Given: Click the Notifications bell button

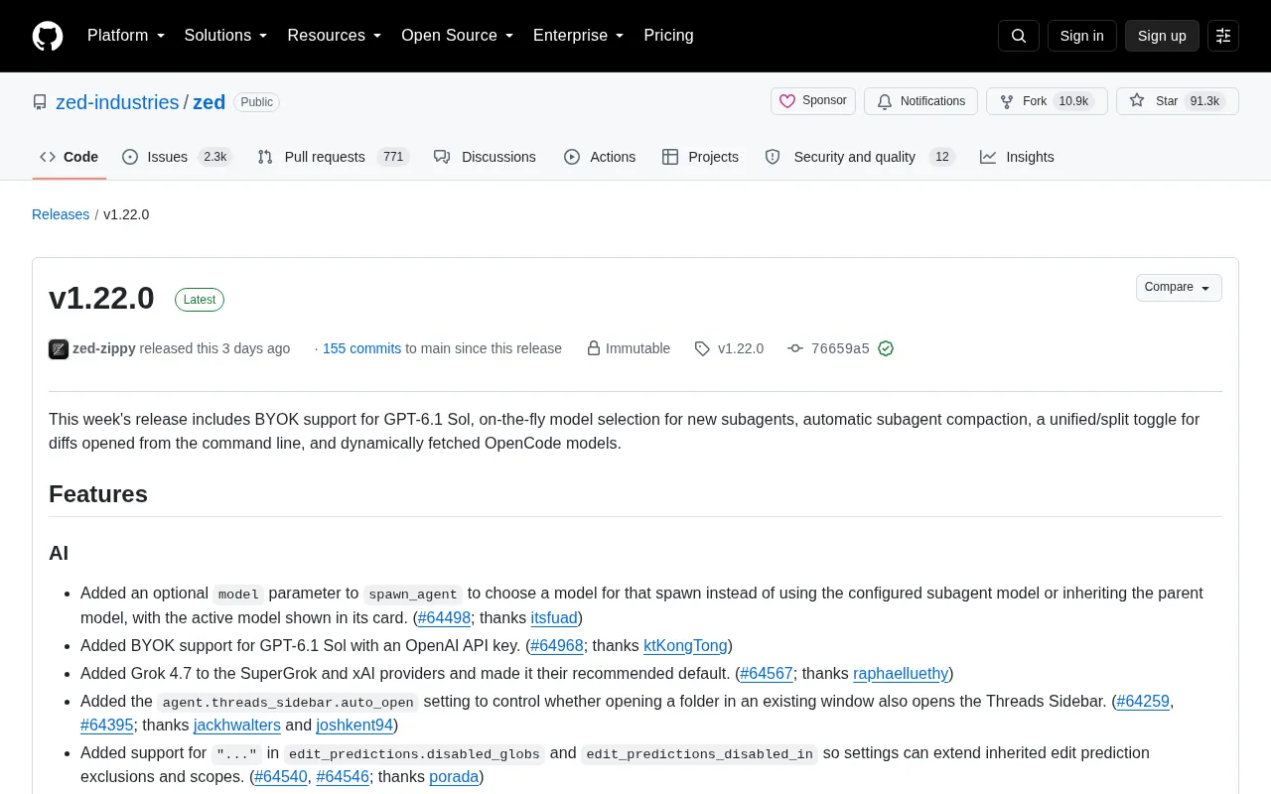Looking at the screenshot, I should click(x=920, y=101).
